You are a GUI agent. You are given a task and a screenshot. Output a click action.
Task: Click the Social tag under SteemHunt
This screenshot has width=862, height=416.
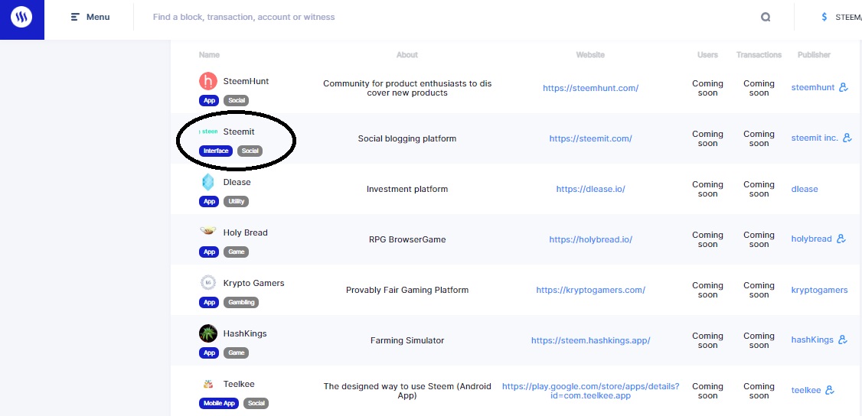[236, 100]
